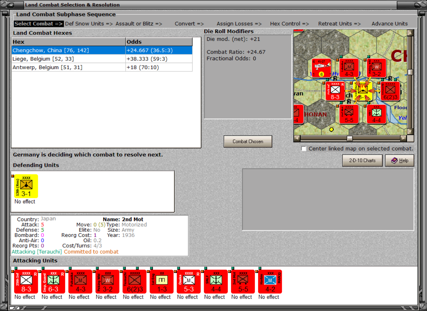Click the 8-3 counter on the map
The width and height of the screenshot is (427, 311).
tap(335, 91)
